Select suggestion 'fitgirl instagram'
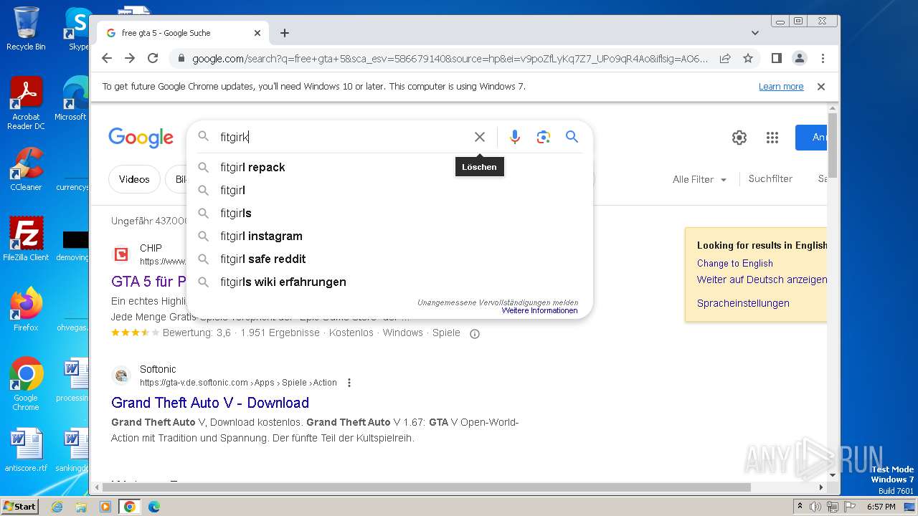 click(389, 236)
